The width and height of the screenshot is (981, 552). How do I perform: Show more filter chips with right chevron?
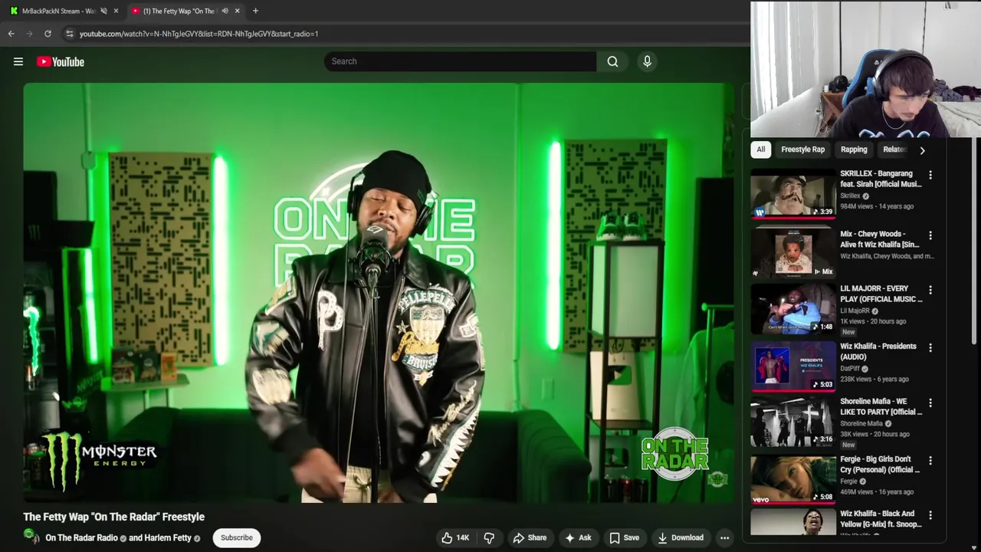click(922, 150)
